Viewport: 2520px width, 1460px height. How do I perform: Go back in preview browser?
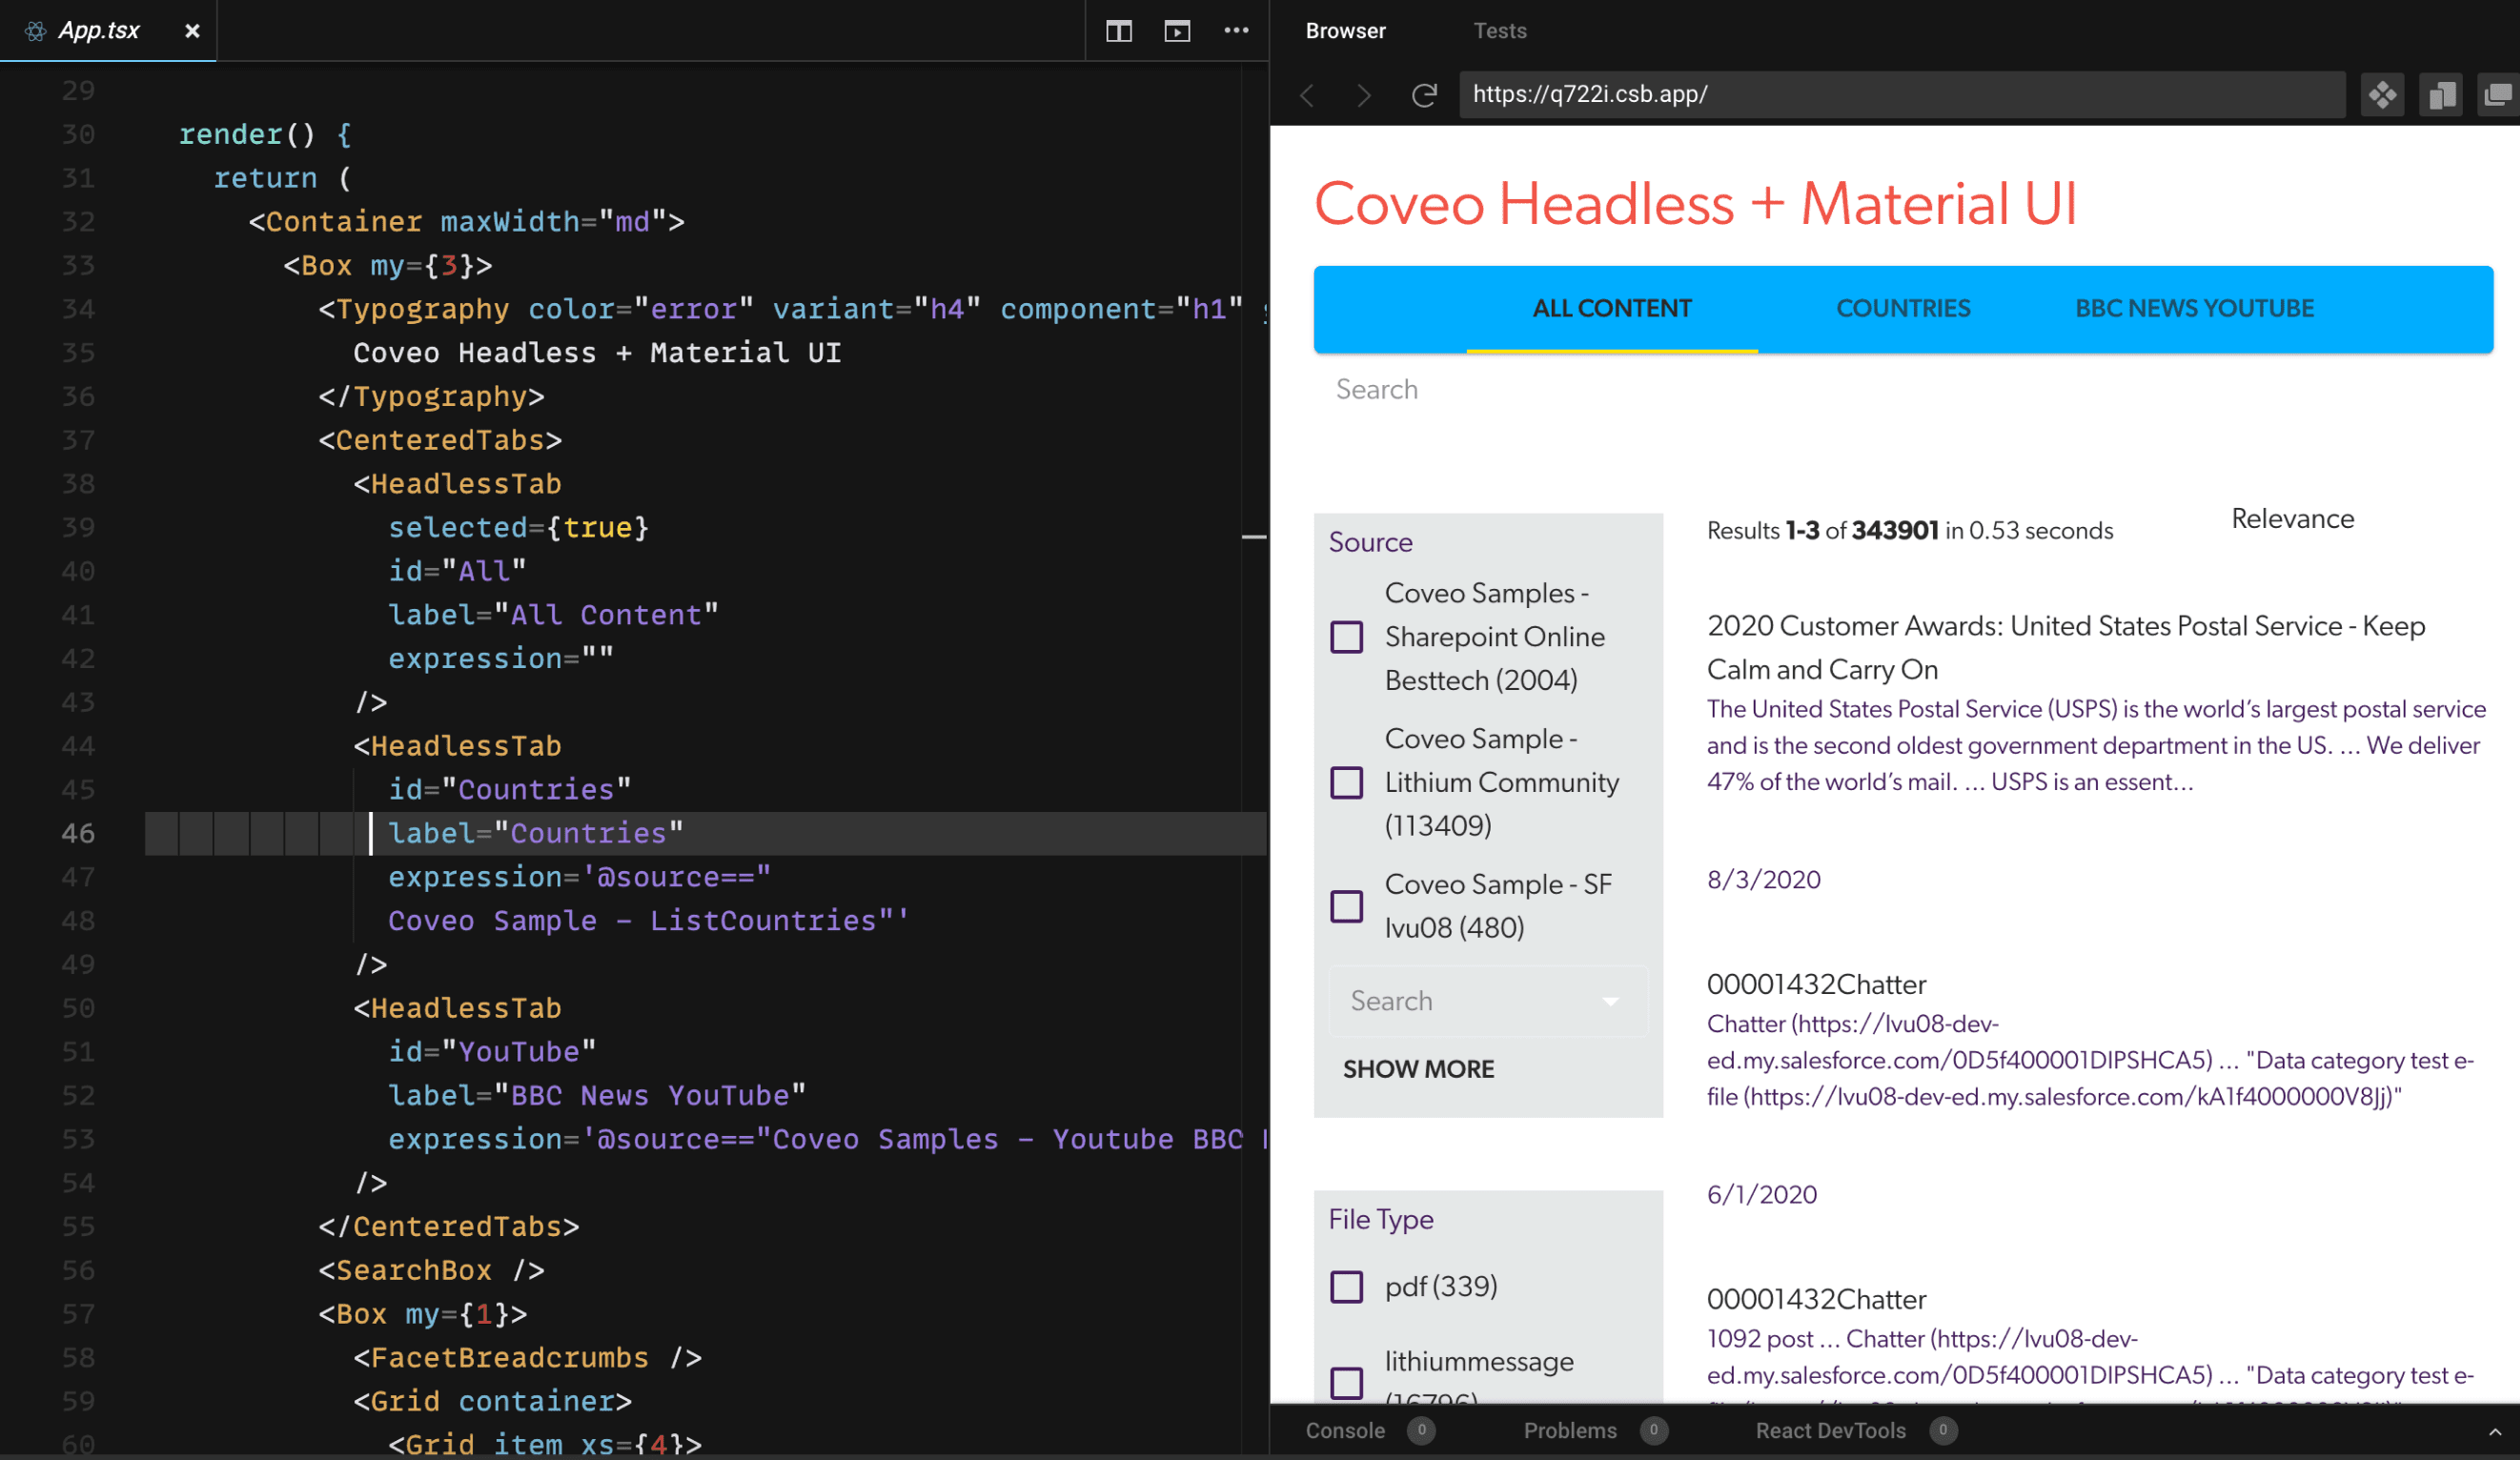pos(1307,95)
